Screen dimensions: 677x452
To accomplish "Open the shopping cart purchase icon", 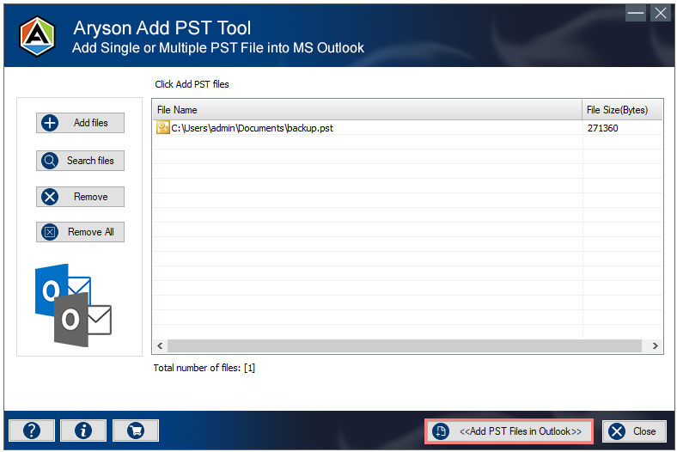I will (136, 431).
